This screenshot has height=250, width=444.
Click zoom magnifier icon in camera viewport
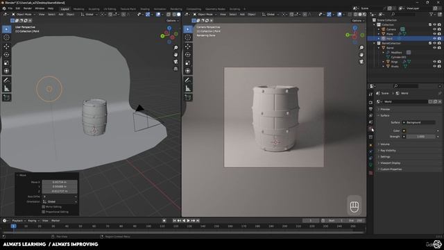click(361, 48)
